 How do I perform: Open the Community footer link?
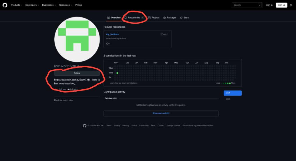144,126
